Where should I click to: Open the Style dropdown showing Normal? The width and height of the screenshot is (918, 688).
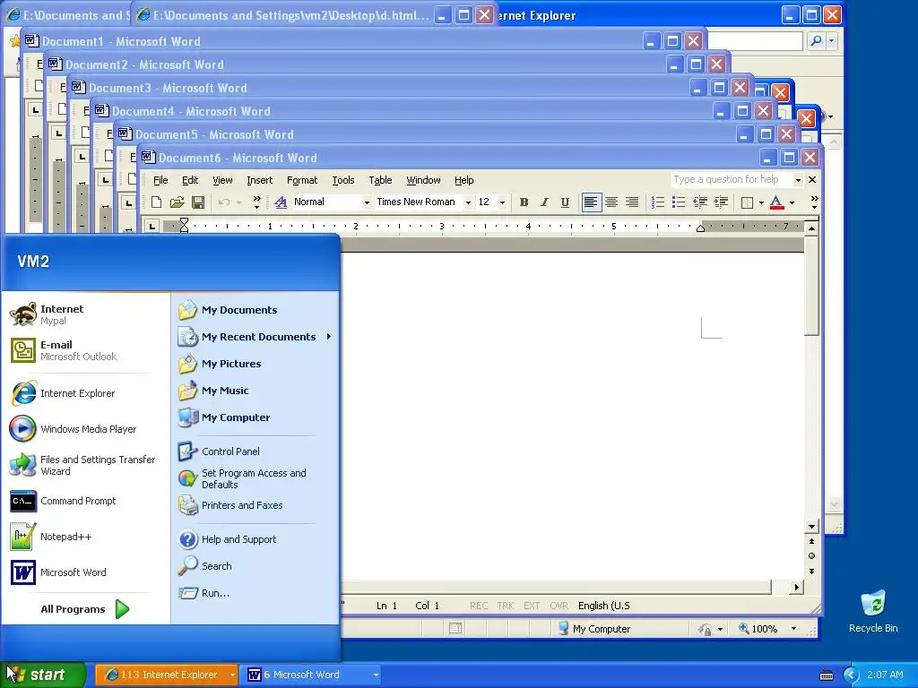pyautogui.click(x=367, y=202)
